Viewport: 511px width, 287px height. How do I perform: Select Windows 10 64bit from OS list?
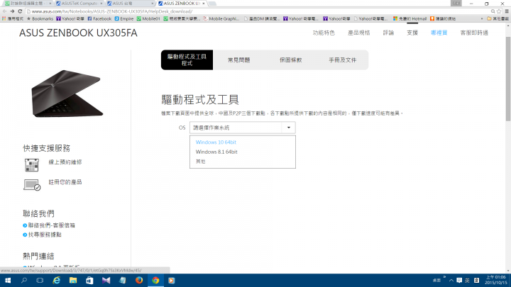click(x=216, y=142)
